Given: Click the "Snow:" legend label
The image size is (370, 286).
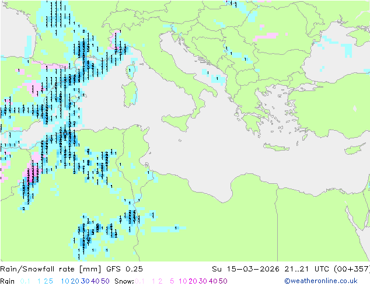Looking at the screenshot, I should 124,281.
